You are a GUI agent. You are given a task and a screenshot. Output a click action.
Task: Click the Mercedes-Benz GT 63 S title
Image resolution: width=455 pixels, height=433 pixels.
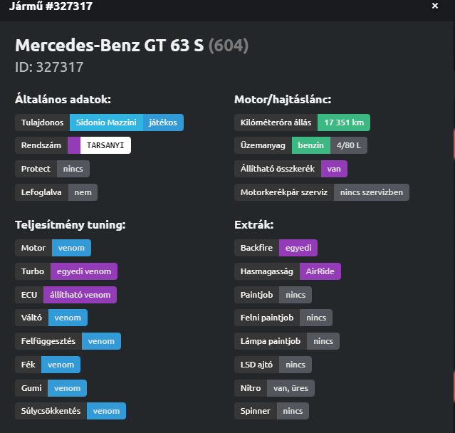click(x=109, y=46)
